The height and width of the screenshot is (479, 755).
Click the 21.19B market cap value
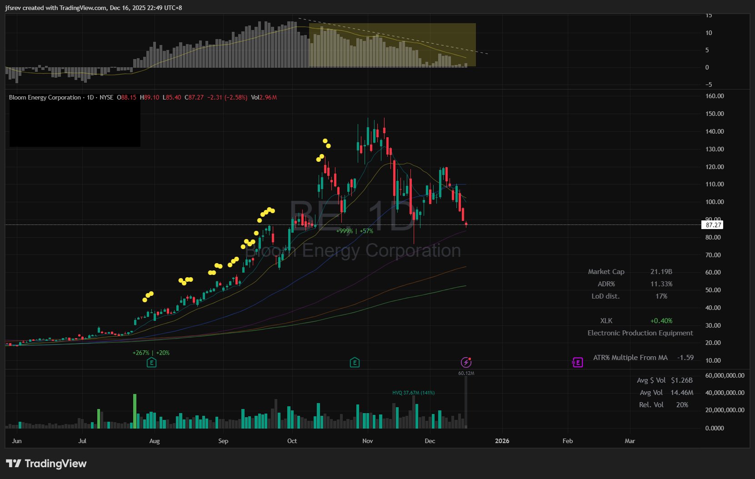coord(661,272)
